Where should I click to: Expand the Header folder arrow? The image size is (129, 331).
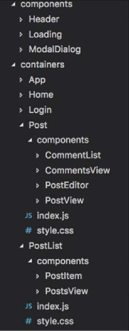(21, 20)
